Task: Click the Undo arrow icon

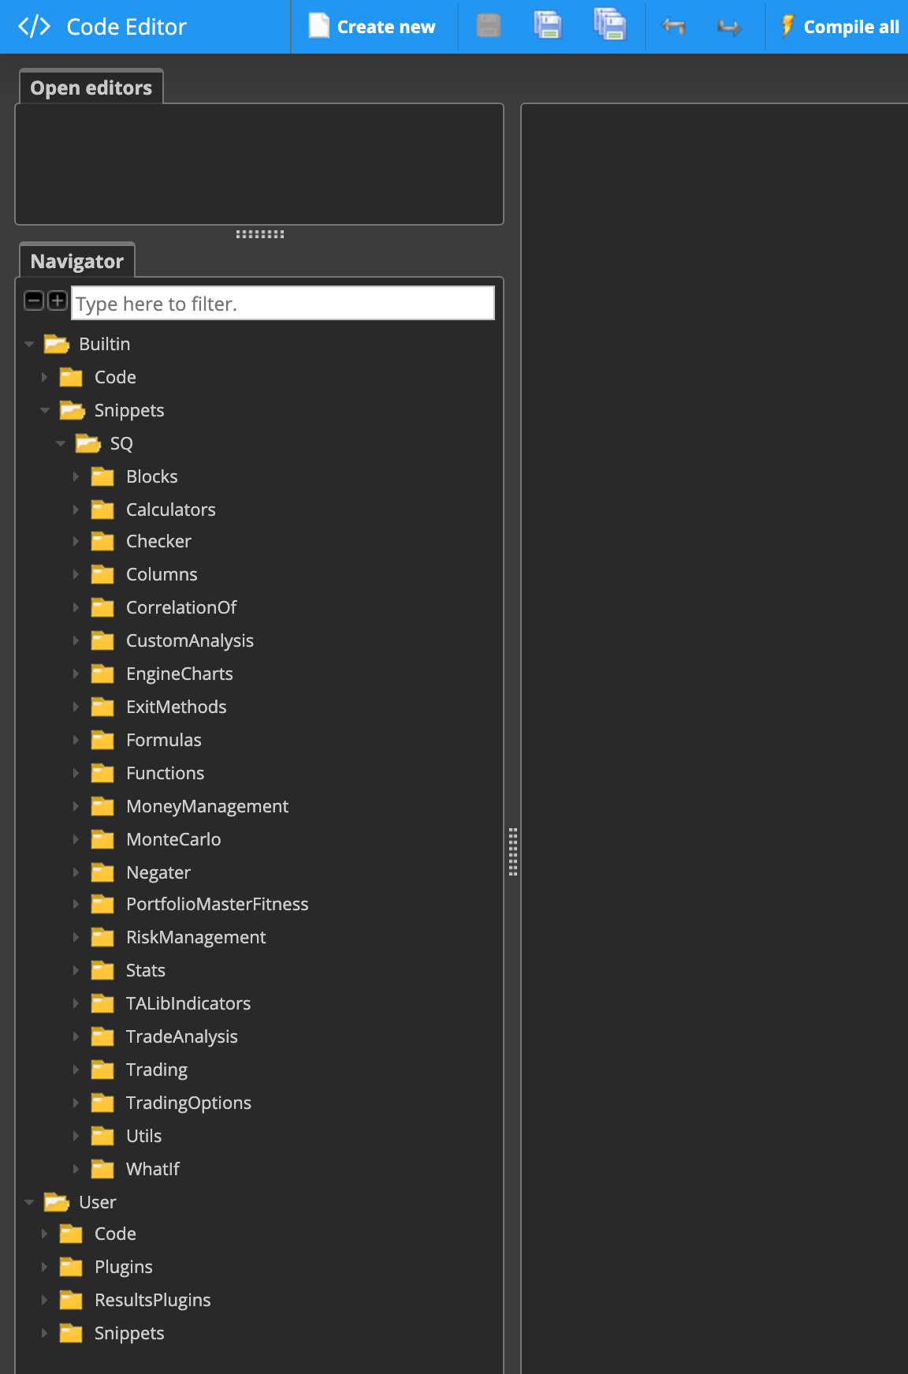Action: click(673, 27)
